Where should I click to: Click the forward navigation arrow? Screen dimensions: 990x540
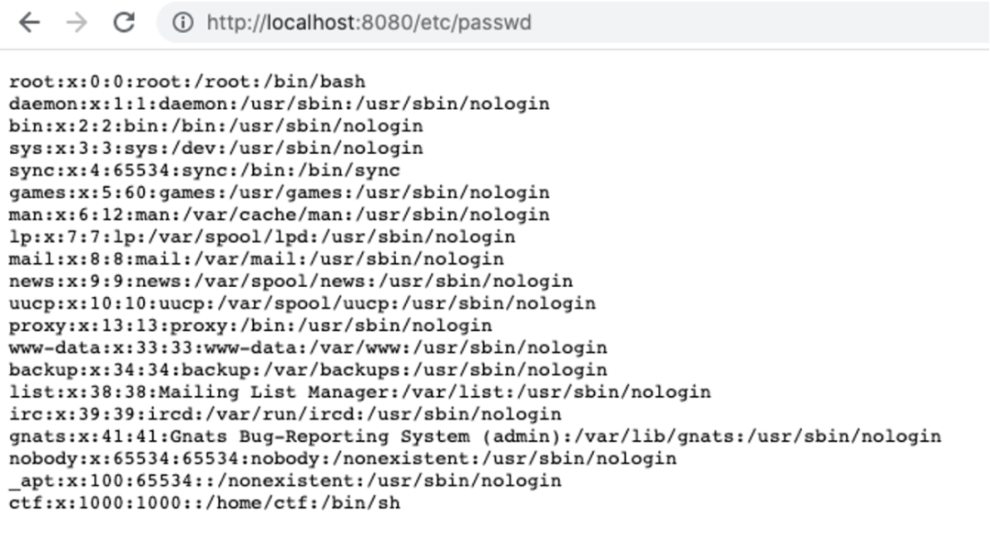[76, 23]
